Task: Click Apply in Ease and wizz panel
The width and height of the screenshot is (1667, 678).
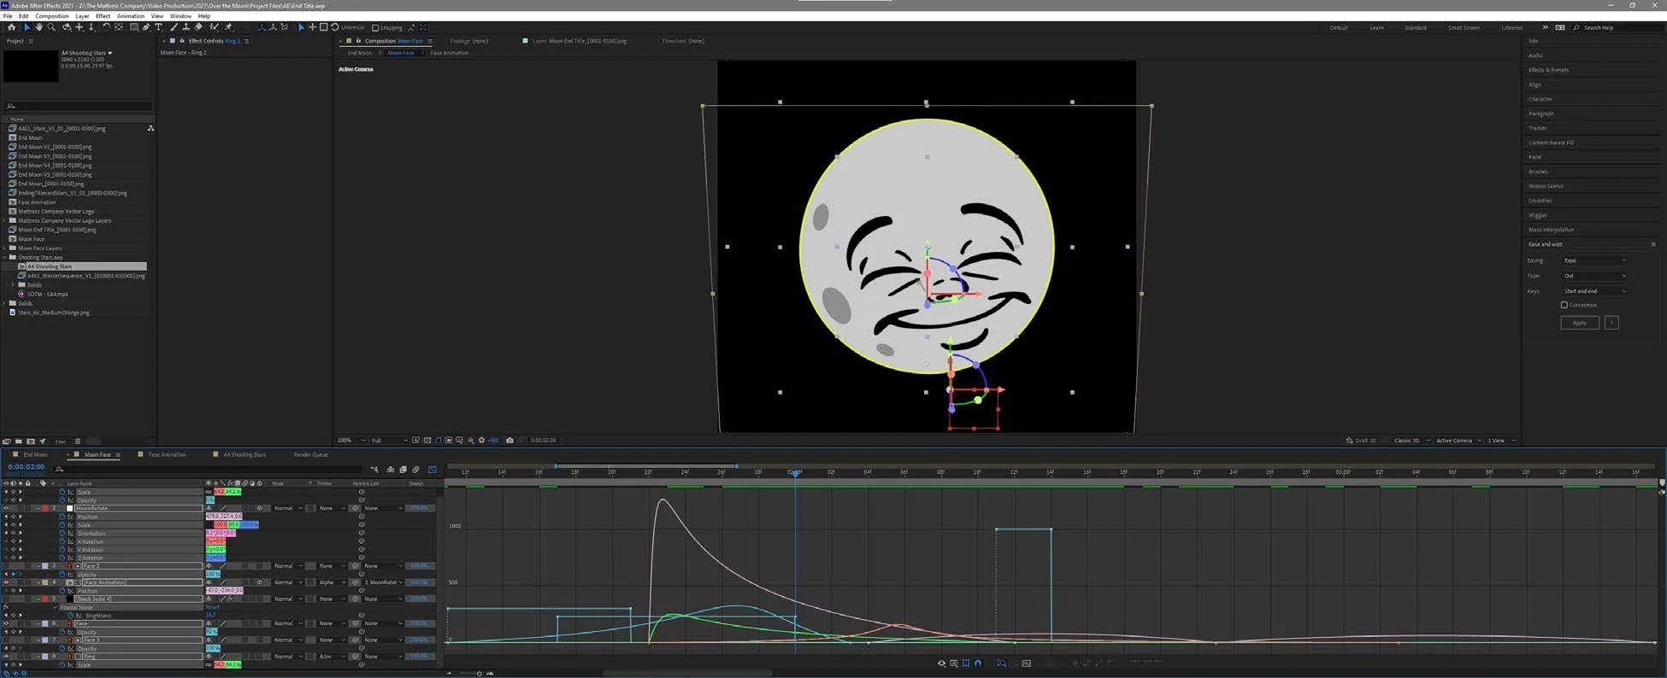Action: (x=1579, y=323)
